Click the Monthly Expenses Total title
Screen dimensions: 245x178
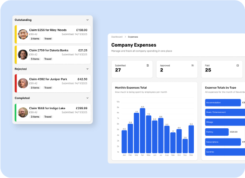[x=131, y=88]
